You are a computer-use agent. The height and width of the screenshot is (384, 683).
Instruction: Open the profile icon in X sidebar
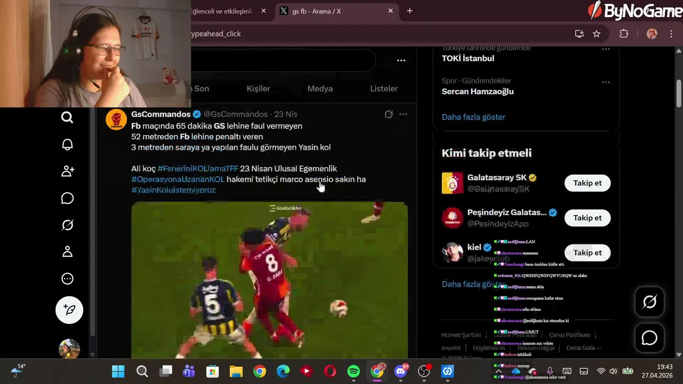(x=67, y=252)
